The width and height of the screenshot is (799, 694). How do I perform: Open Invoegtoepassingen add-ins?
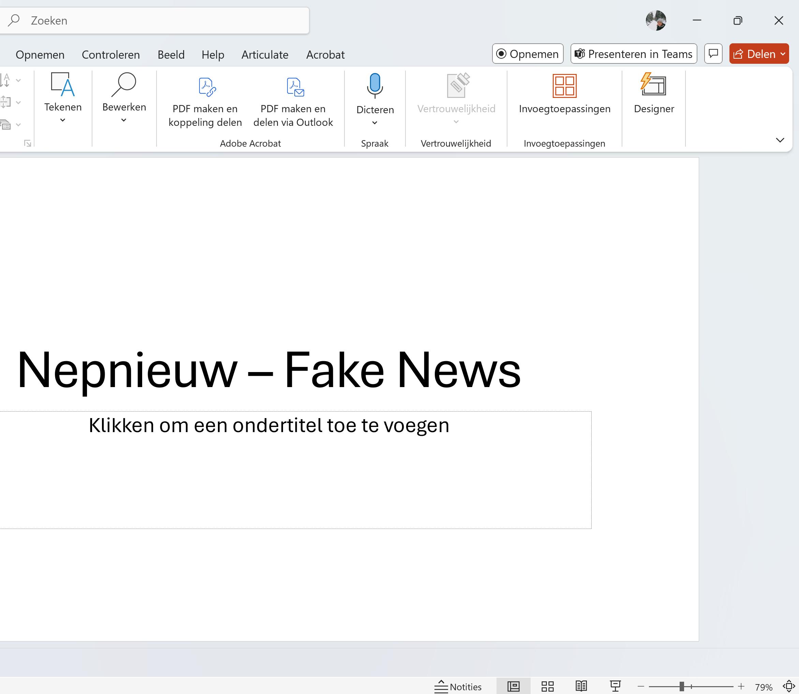[564, 93]
